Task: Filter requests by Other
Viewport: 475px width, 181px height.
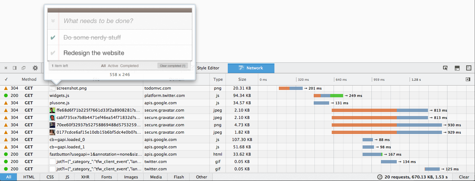Action: pos(201,177)
